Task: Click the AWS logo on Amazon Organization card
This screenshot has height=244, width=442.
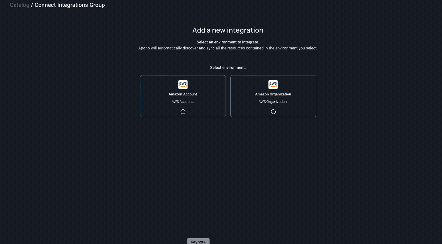Action: [x=273, y=85]
